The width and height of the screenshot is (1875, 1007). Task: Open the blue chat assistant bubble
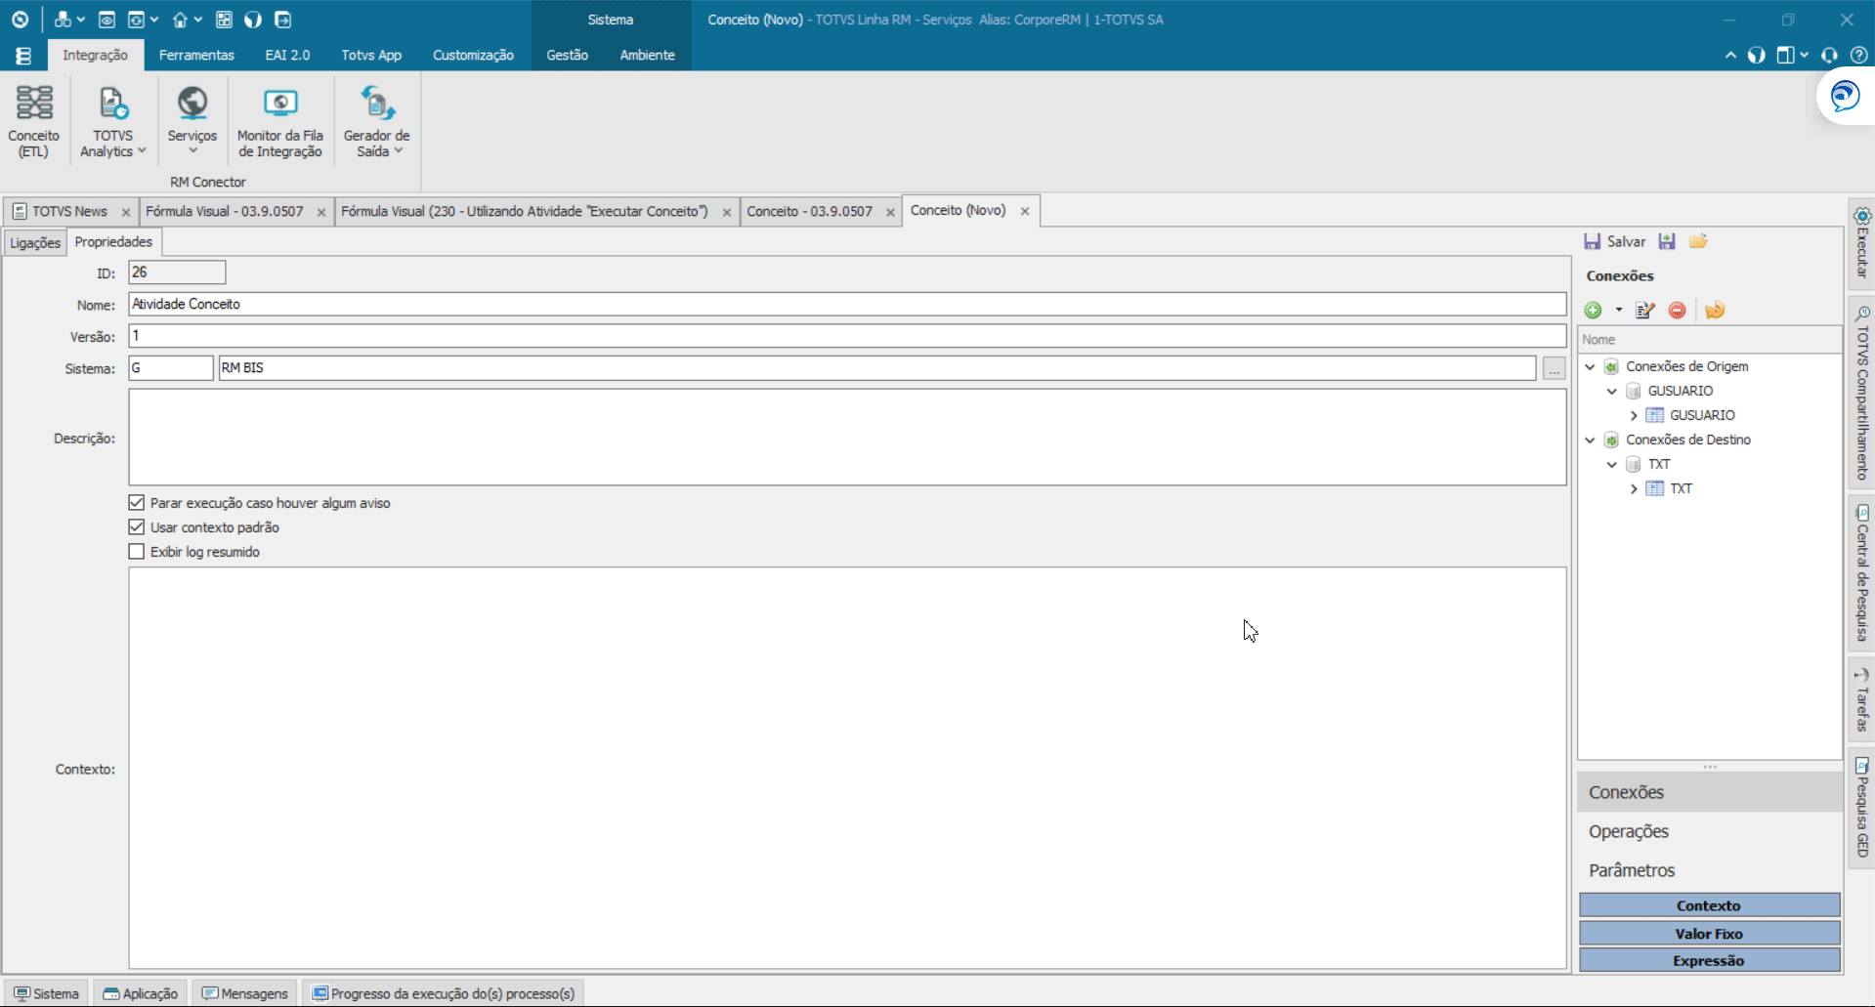pos(1845,96)
